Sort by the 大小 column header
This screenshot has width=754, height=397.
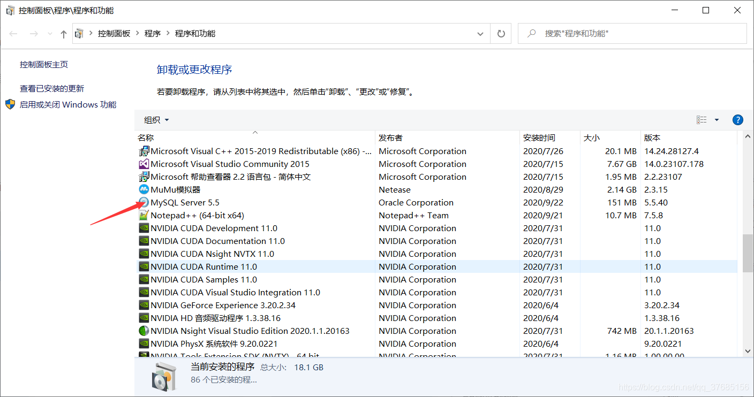pyautogui.click(x=610, y=138)
